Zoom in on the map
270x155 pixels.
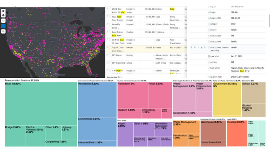[x=3, y=11]
